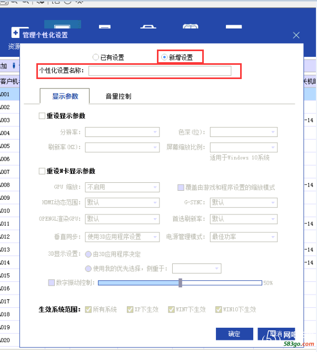The height and width of the screenshot is (352, 317).
Task: Open the 音量控制 tab
Action: tap(118, 96)
